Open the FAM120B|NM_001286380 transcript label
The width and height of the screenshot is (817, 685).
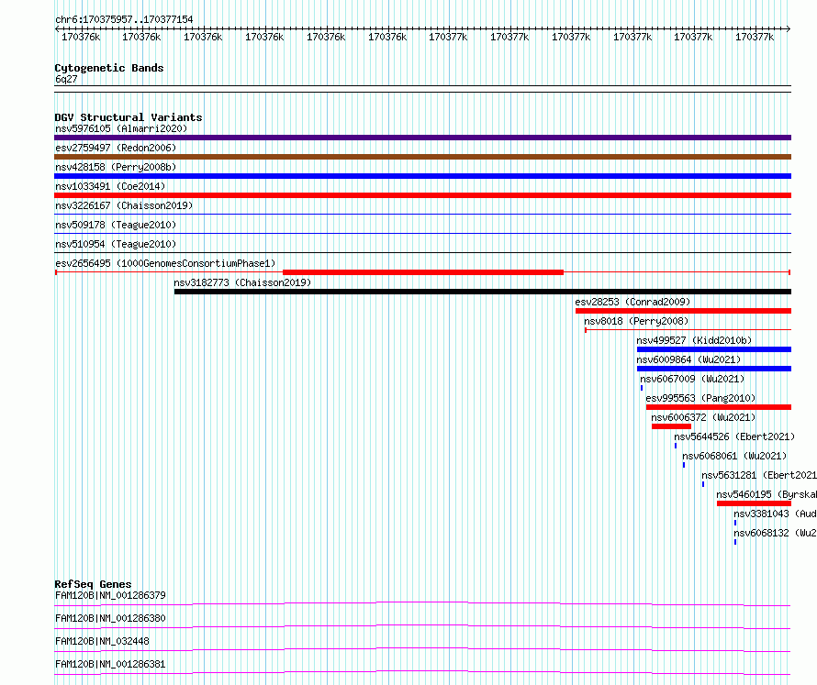110,618
